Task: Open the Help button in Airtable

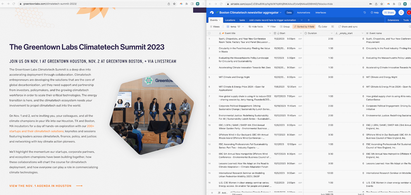Action: click(375, 13)
